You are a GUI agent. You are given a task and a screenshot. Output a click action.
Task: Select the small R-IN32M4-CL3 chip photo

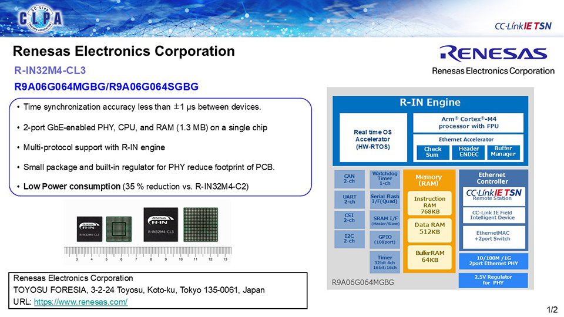[x=89, y=229]
